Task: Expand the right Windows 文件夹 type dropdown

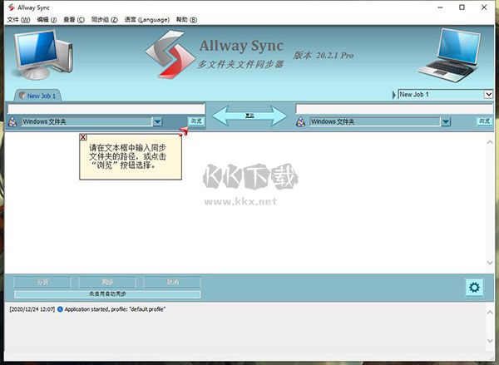Action: pyautogui.click(x=446, y=121)
